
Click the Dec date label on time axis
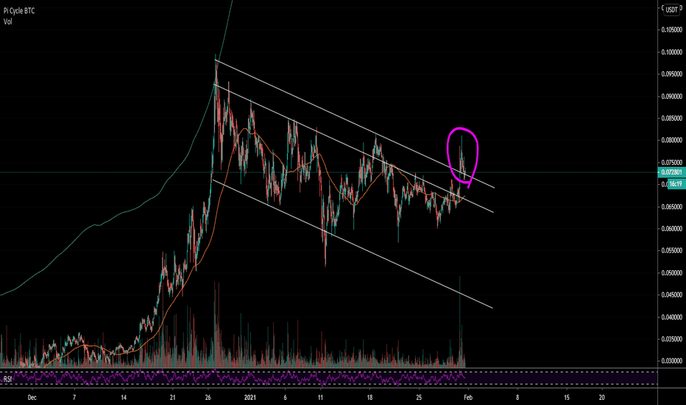[x=32, y=398]
